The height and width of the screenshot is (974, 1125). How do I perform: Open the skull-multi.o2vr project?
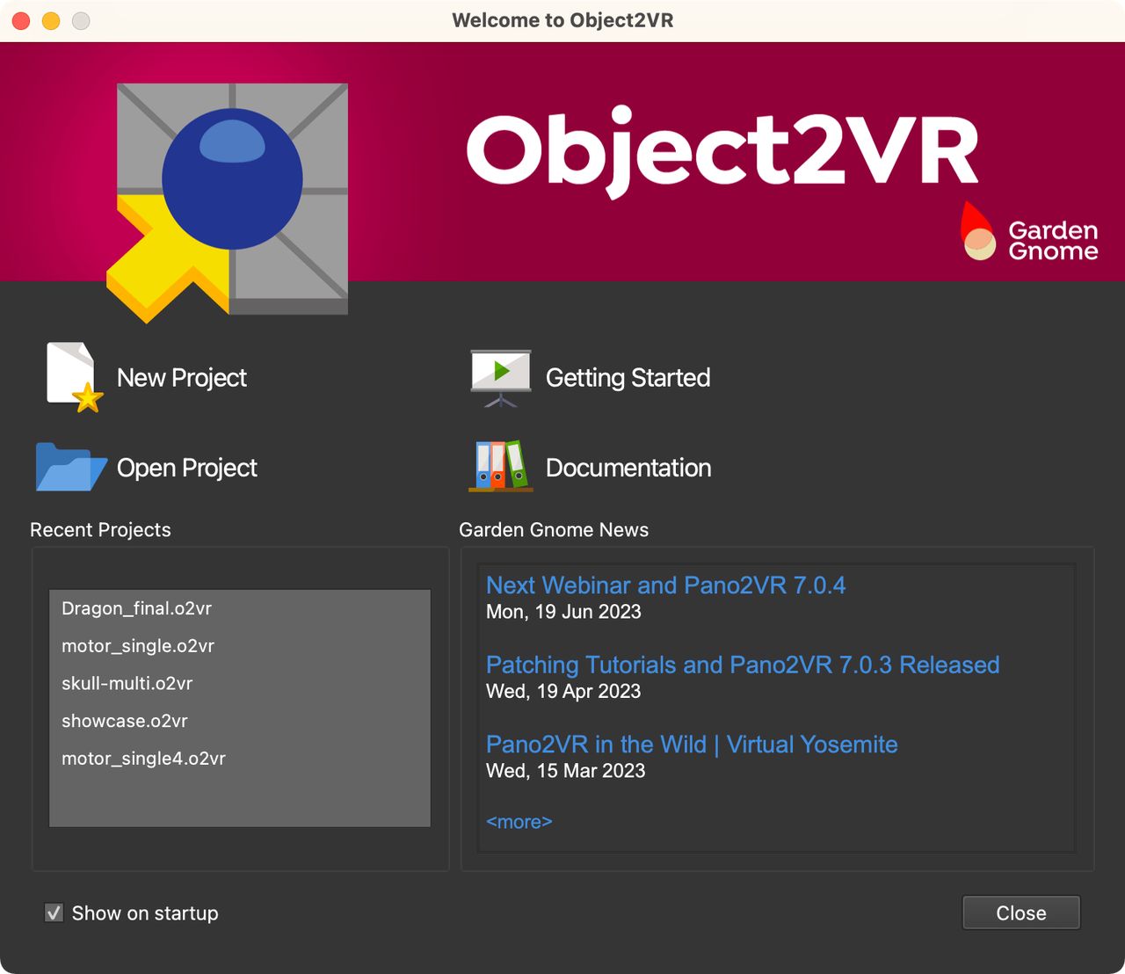pos(127,684)
